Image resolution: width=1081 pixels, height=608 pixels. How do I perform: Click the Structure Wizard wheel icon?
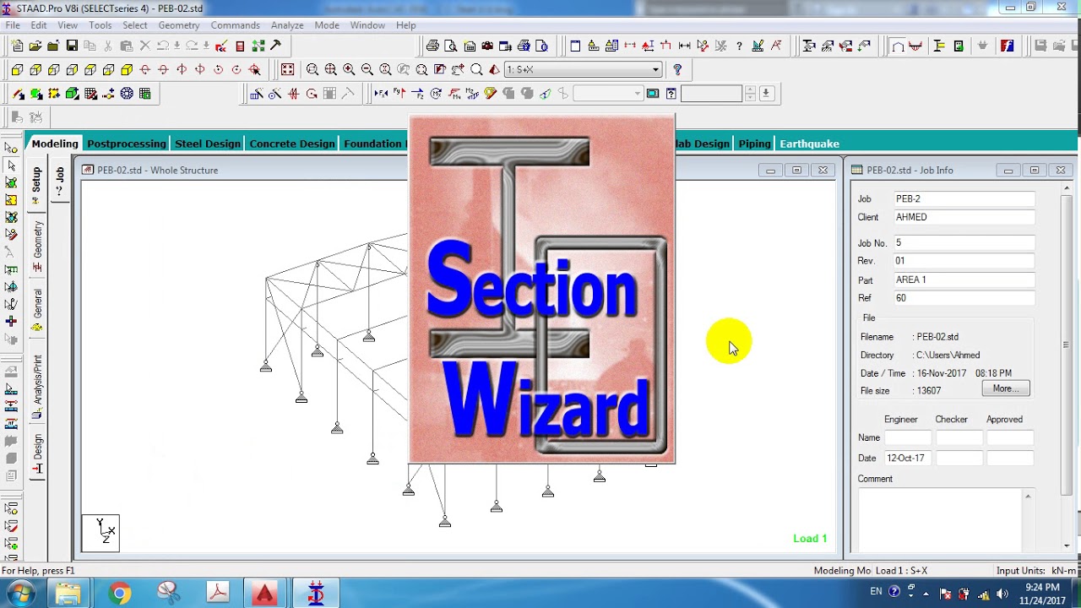click(127, 94)
